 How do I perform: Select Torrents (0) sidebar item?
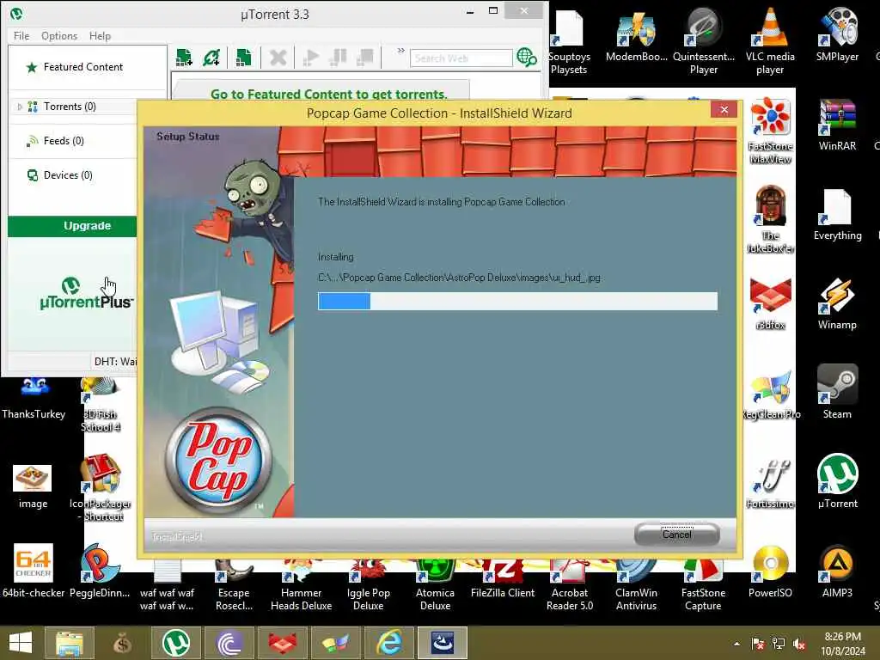click(70, 107)
